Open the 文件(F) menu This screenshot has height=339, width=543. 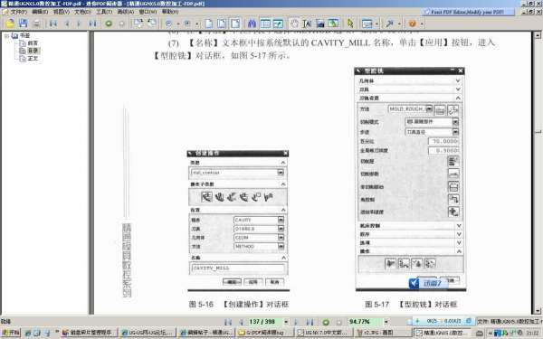(18, 12)
